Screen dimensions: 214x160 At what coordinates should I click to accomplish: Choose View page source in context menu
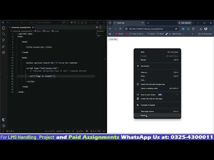[x=157, y=111]
